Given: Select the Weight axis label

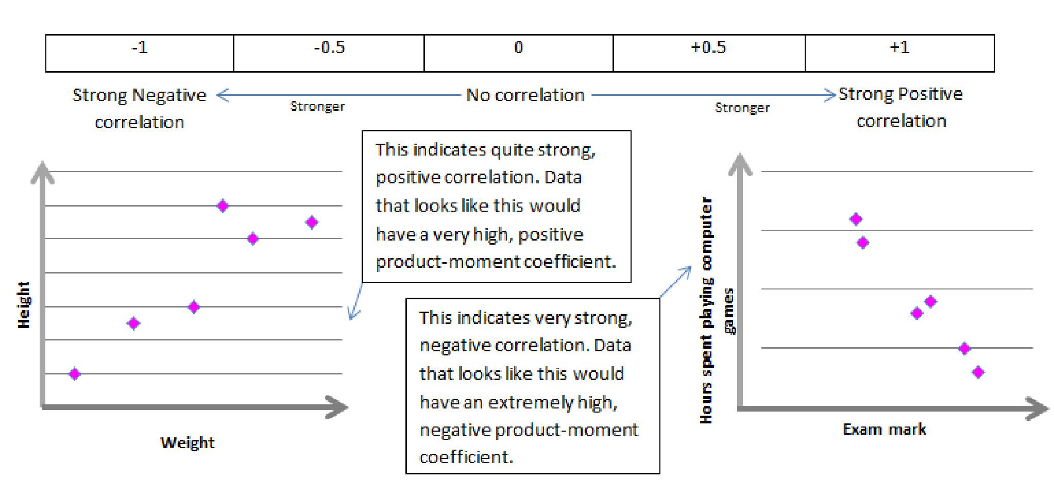Looking at the screenshot, I should pos(188,442).
